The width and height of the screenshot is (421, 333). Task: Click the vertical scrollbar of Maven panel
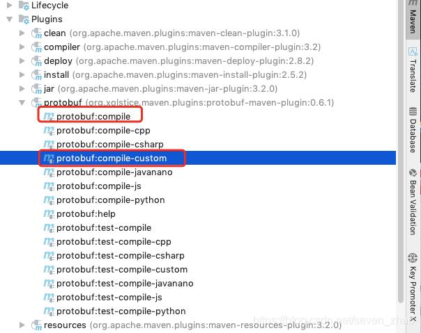click(401, 152)
